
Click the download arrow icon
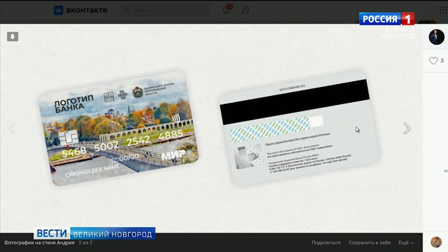[x=12, y=37]
